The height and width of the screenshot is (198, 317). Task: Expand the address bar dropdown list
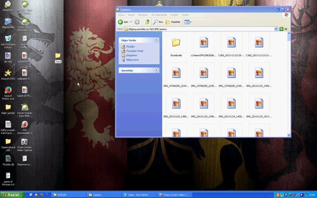276,29
